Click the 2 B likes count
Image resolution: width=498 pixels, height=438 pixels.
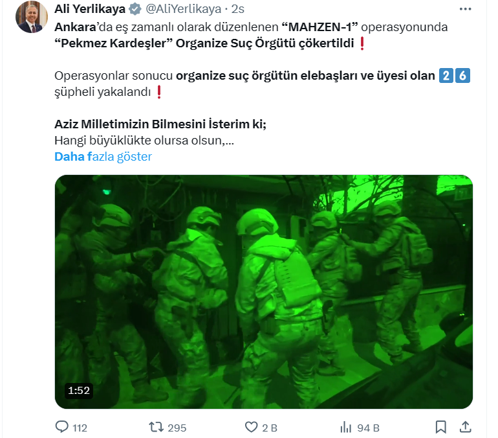coord(270,428)
